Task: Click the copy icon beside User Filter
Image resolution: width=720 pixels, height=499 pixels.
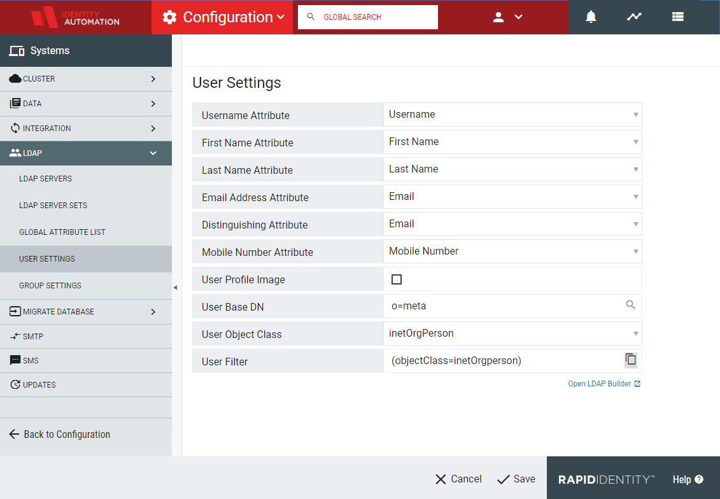Action: (x=631, y=360)
